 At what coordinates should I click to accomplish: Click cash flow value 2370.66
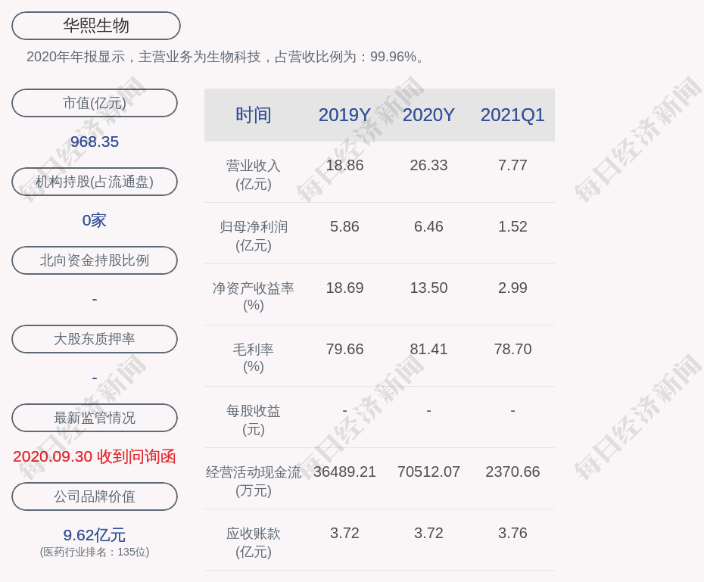point(512,472)
